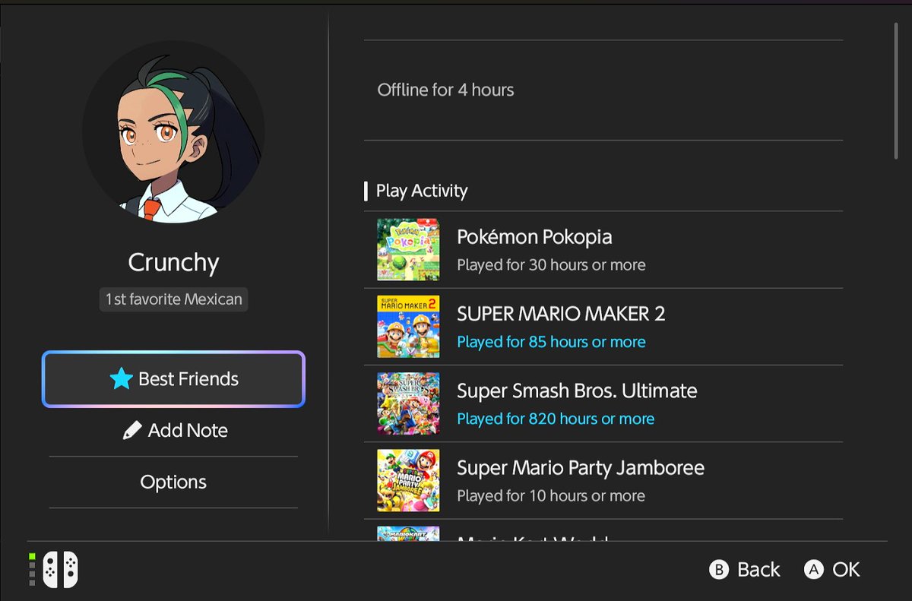Toggle the Best Friends button
Image resolution: width=912 pixels, height=601 pixels.
click(x=173, y=379)
